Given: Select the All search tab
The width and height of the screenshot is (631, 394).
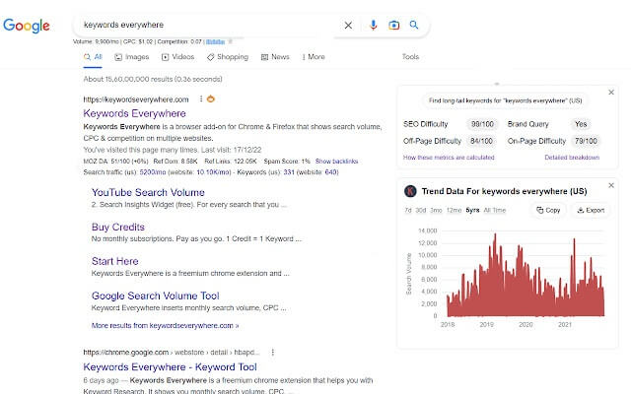Looking at the screenshot, I should click(93, 57).
